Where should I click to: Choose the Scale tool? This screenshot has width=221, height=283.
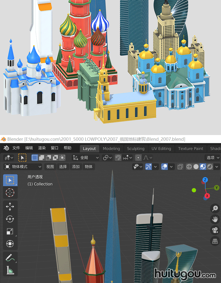point(10,231)
